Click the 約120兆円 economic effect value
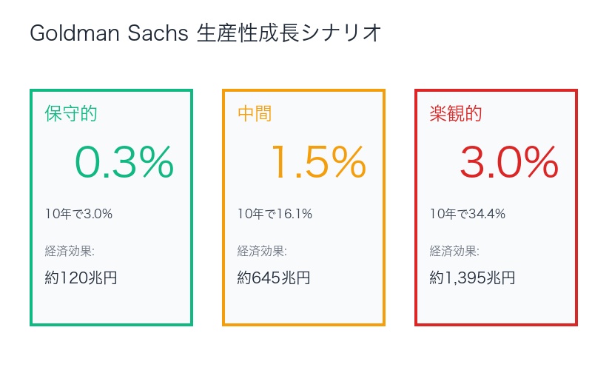 point(81,278)
